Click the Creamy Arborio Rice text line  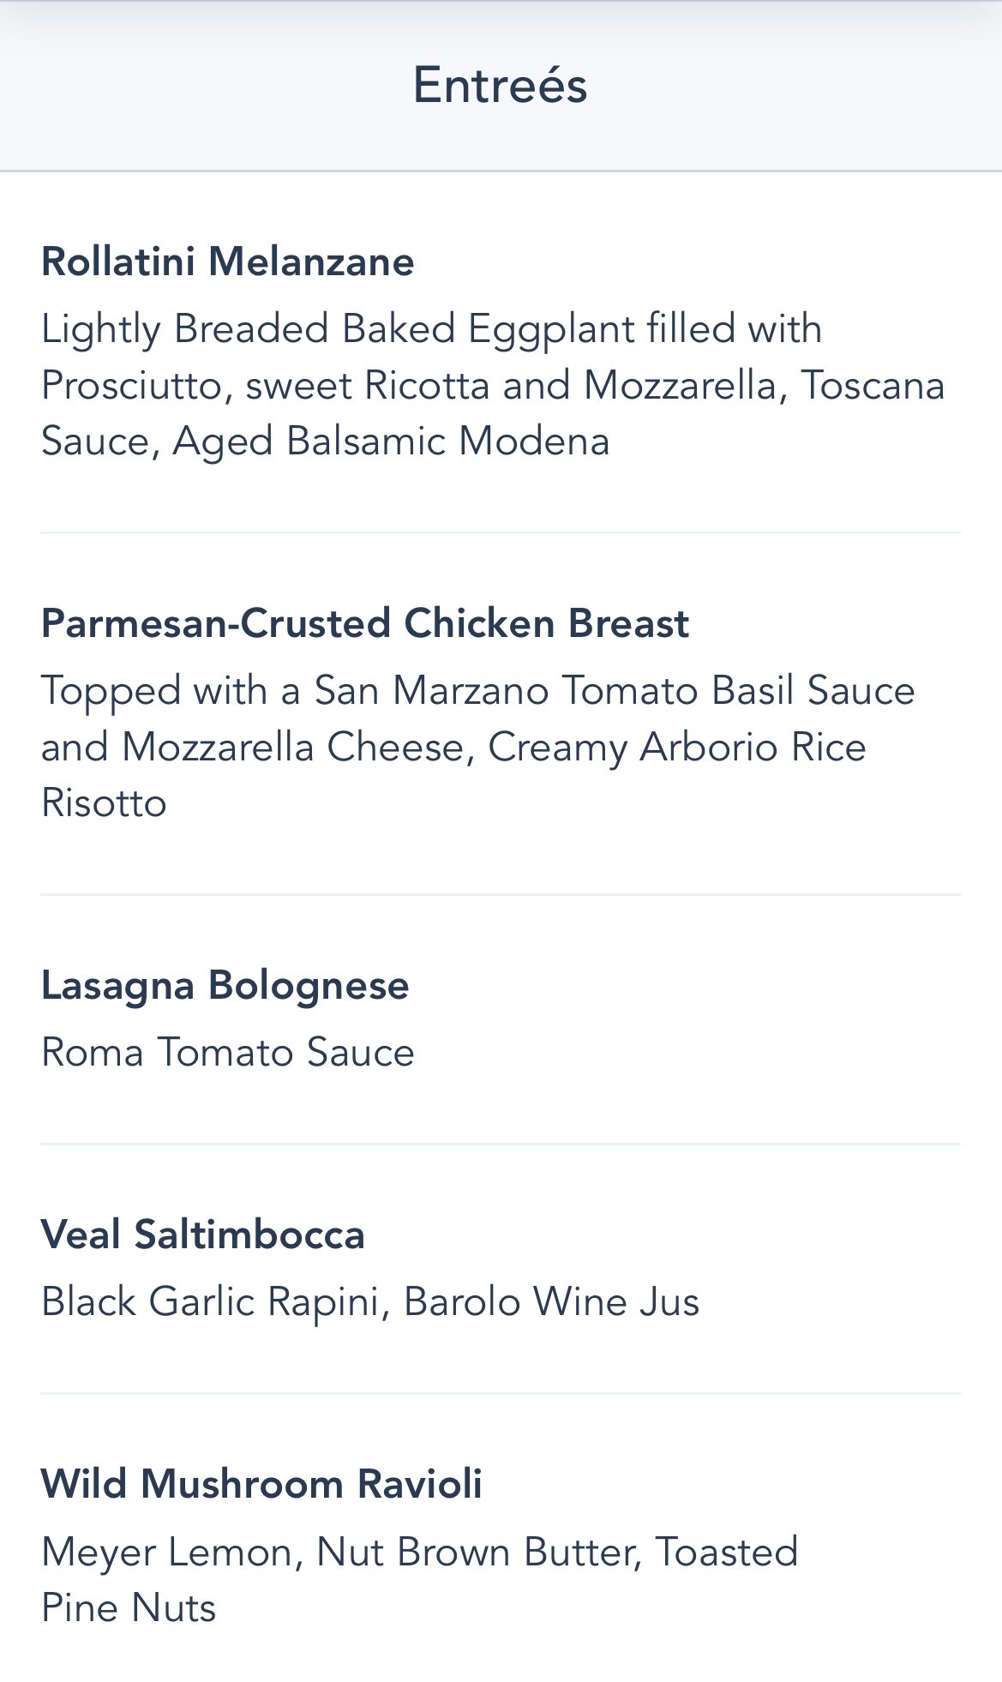click(x=676, y=748)
